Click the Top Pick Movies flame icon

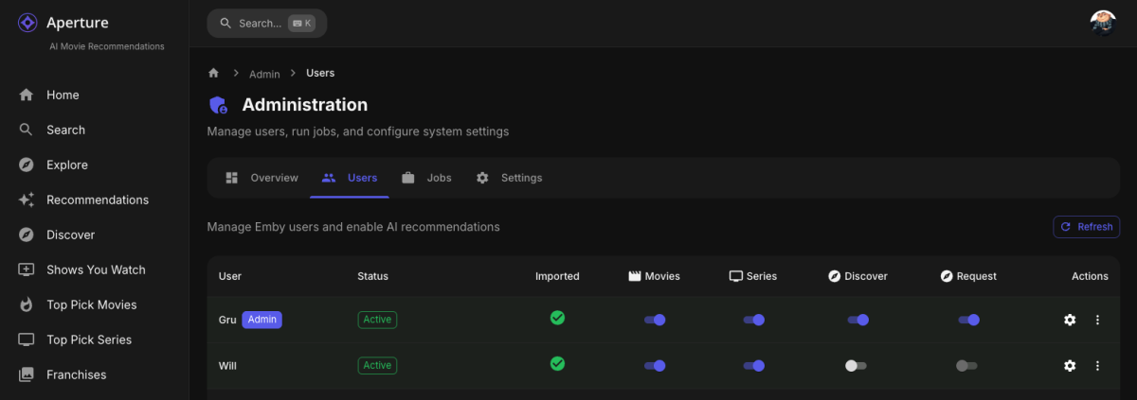[27, 304]
